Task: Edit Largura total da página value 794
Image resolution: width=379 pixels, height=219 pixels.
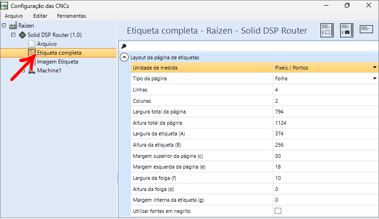Action: tap(325, 112)
